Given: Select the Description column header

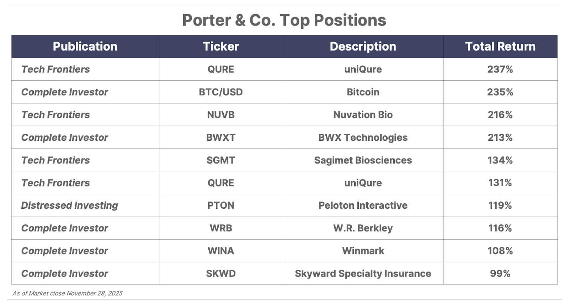Looking at the screenshot, I should coord(363,47).
